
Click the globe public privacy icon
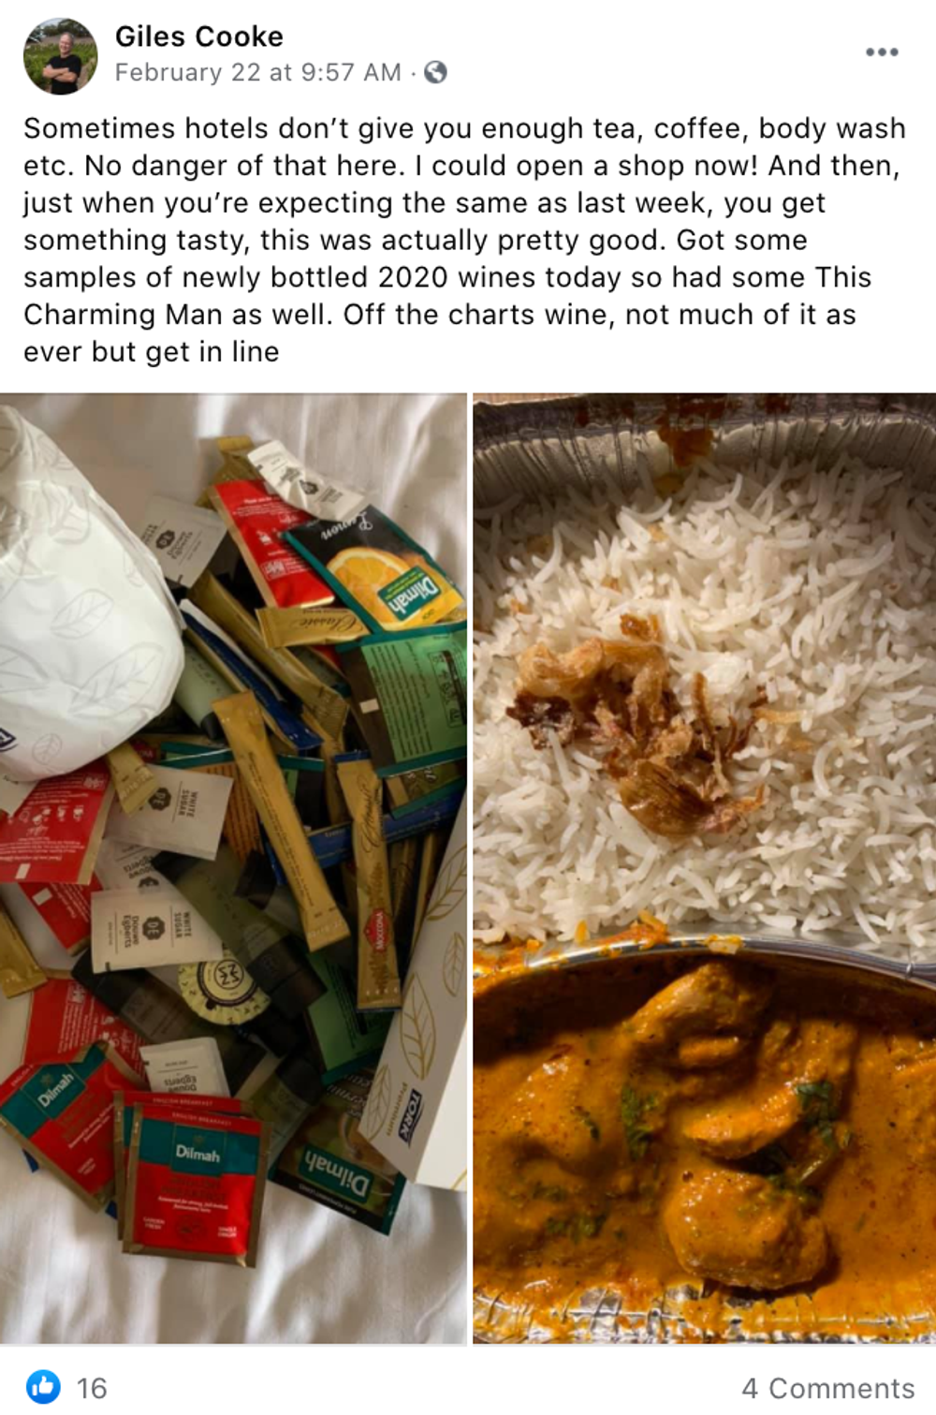[435, 72]
